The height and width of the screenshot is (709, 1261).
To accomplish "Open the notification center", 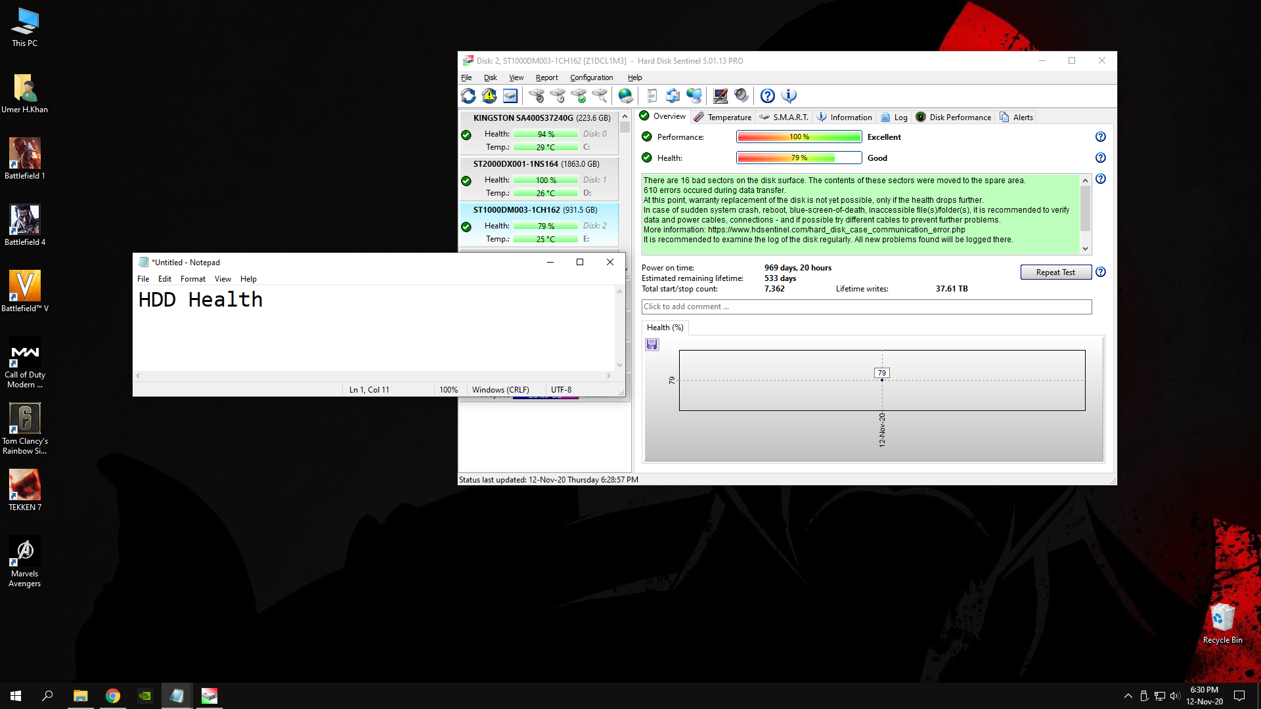I will point(1239,696).
